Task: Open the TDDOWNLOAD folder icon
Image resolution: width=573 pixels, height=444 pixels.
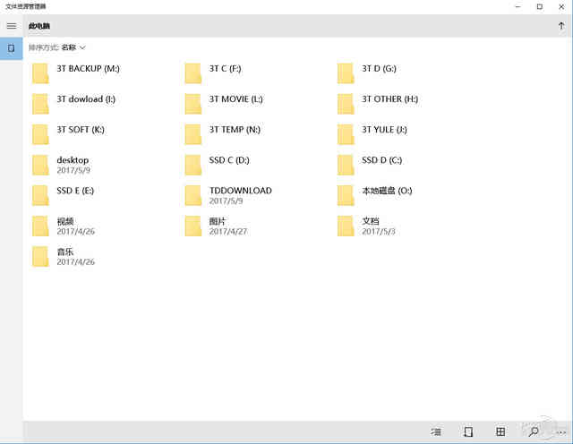Action: pos(193,195)
